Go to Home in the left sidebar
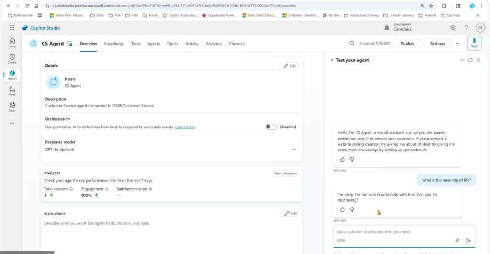The width and height of the screenshot is (490, 254). pos(12,43)
